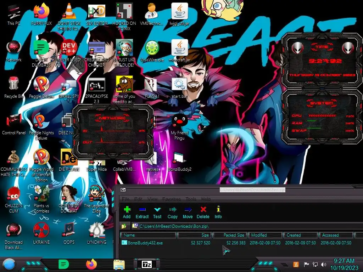
Task: Select the UKRAINE radiation desktop icon
Action: pos(41,233)
